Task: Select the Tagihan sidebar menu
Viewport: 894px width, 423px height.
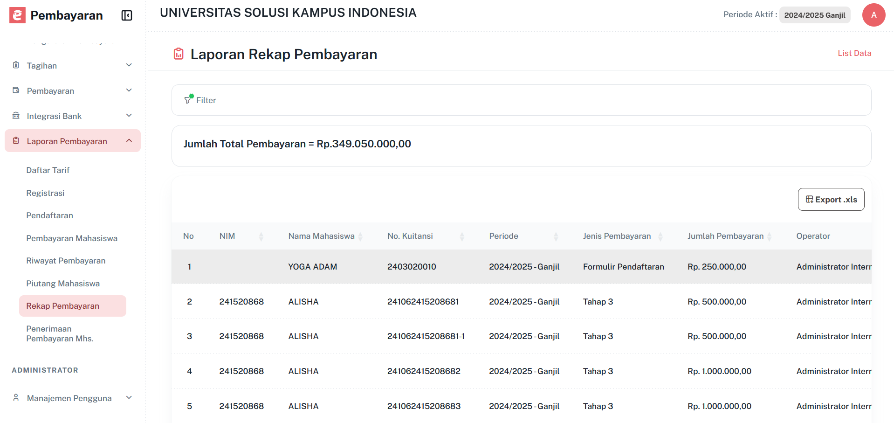Action: (x=73, y=65)
